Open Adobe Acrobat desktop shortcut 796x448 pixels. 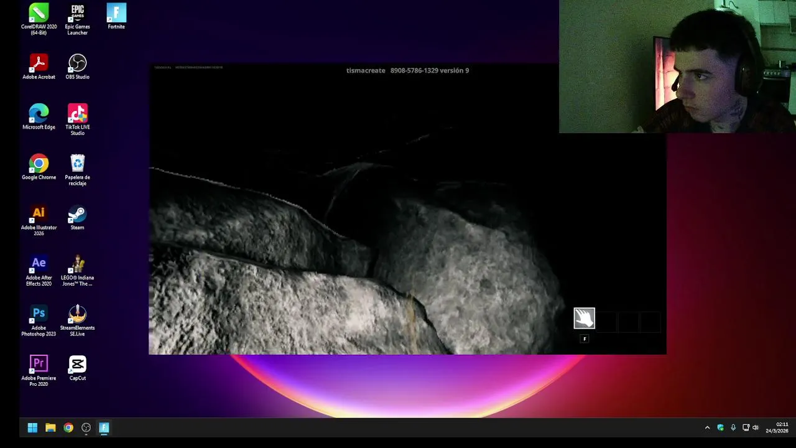pos(39,67)
